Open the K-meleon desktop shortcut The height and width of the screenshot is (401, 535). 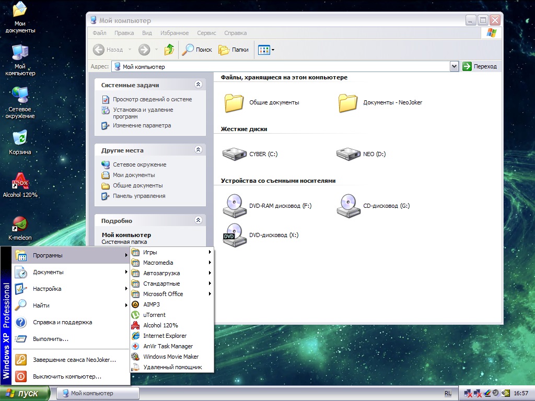point(20,225)
